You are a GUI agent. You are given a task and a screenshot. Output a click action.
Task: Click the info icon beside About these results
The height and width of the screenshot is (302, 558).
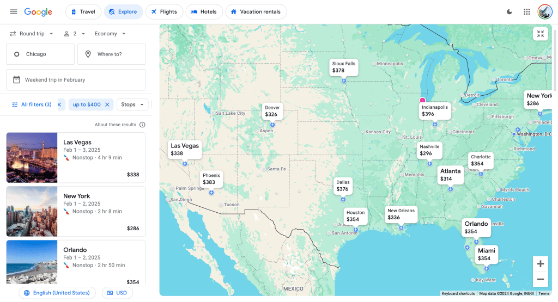[142, 125]
